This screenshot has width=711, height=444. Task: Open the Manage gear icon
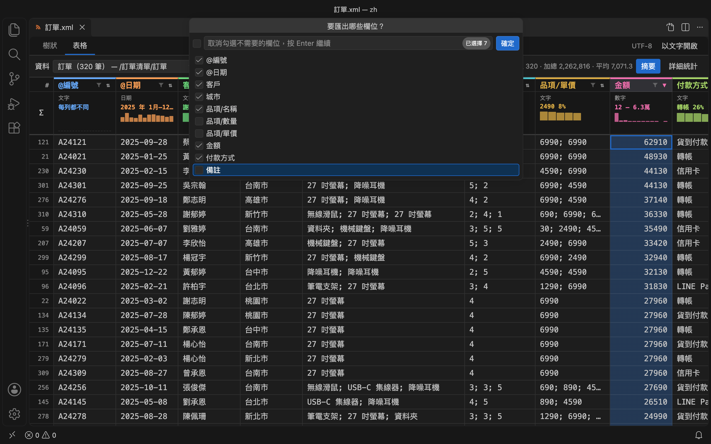click(x=14, y=414)
